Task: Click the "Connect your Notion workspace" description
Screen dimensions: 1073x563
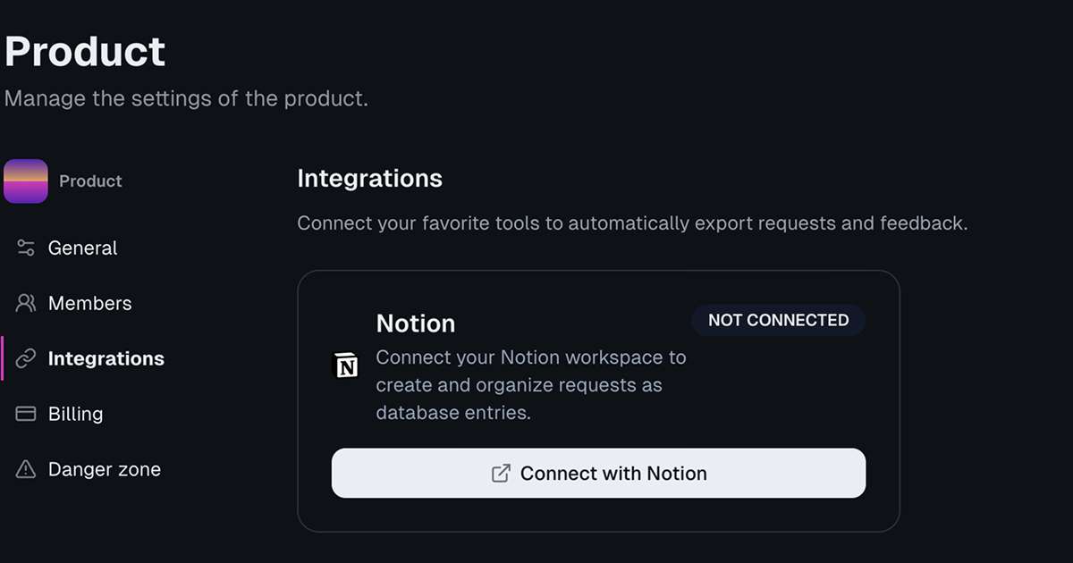Action: click(x=531, y=385)
